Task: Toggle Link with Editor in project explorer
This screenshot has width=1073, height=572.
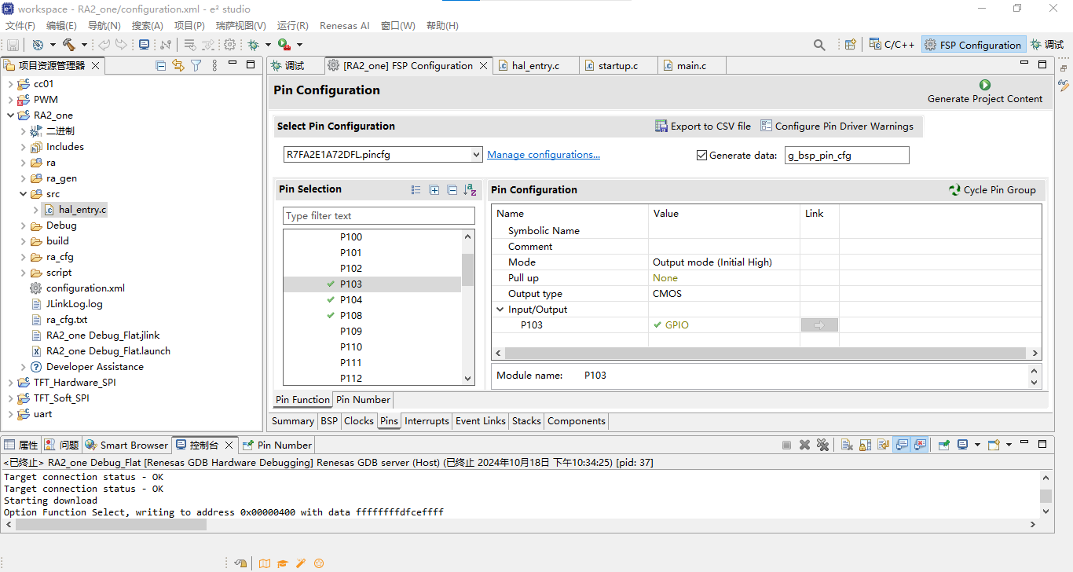Action: click(x=178, y=65)
